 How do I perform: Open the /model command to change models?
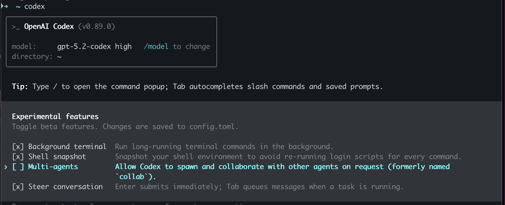pyautogui.click(x=156, y=46)
